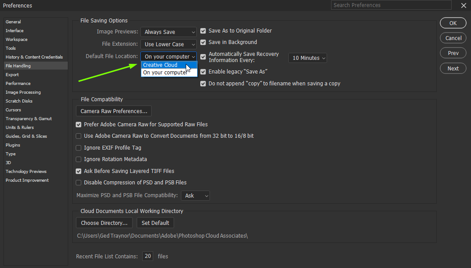The height and width of the screenshot is (268, 471).
Task: Open the Maximize PSD Compatibility dropdown
Action: [195, 195]
